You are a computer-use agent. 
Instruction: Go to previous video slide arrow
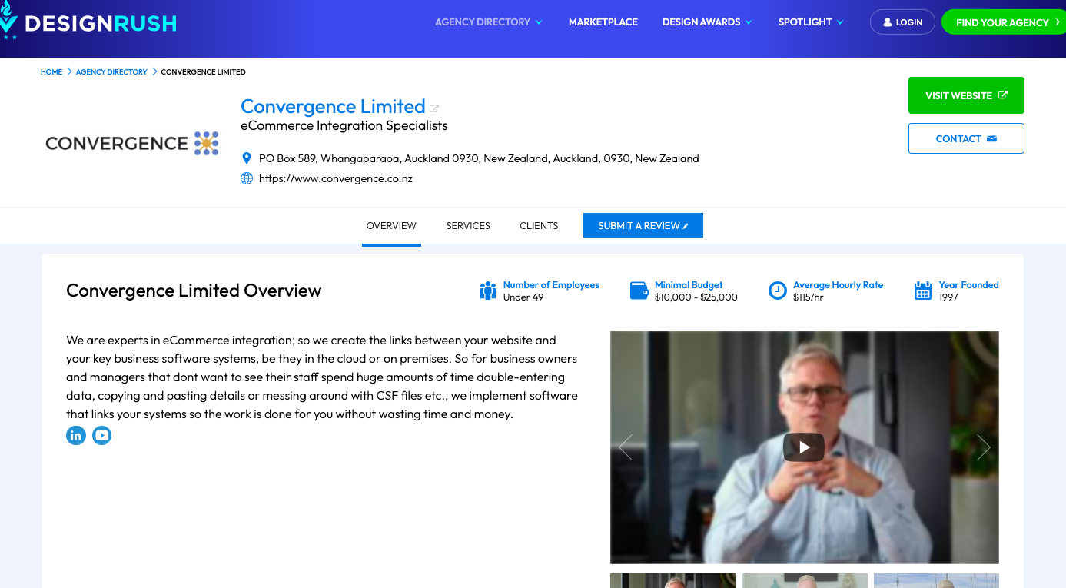pyautogui.click(x=626, y=447)
